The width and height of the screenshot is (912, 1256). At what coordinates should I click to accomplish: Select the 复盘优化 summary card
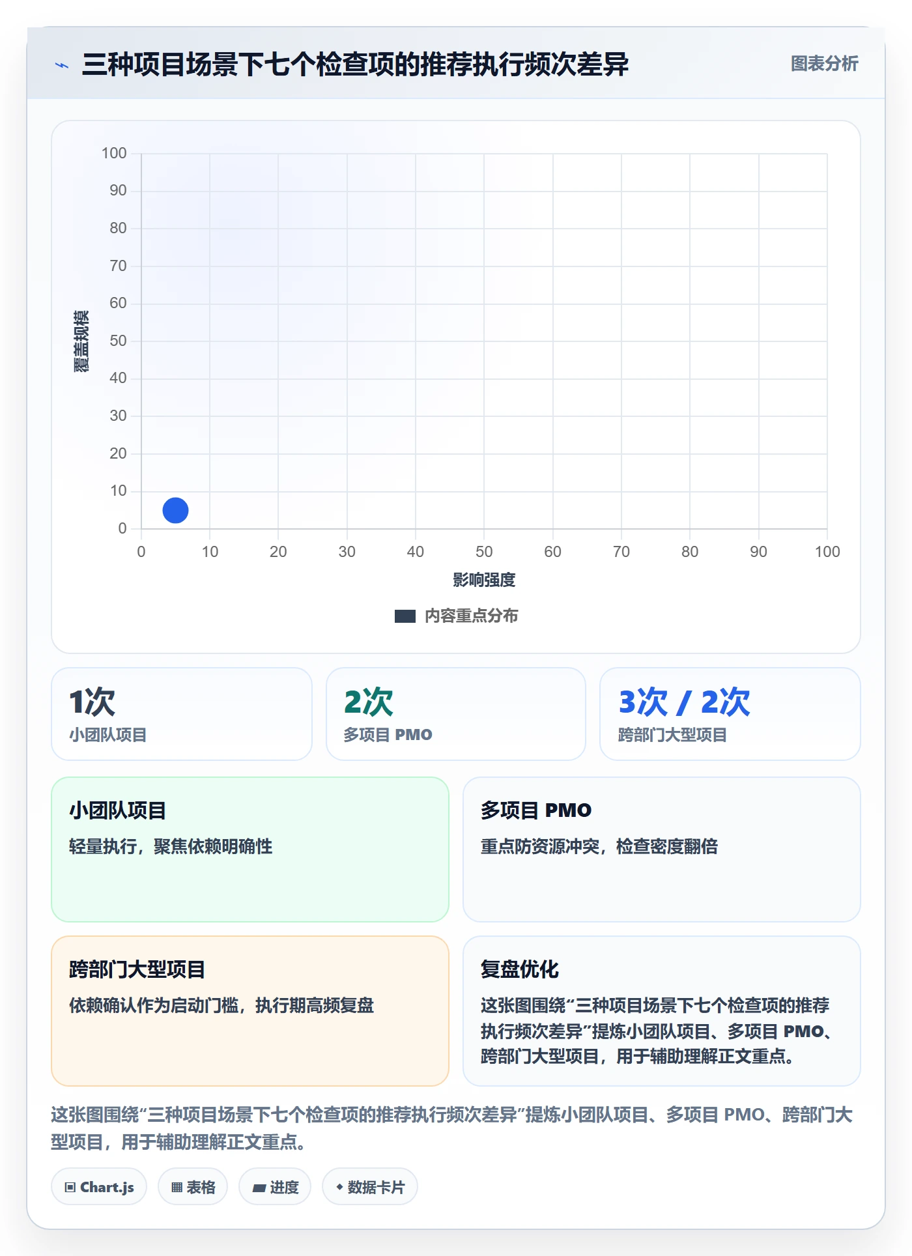click(x=662, y=1011)
